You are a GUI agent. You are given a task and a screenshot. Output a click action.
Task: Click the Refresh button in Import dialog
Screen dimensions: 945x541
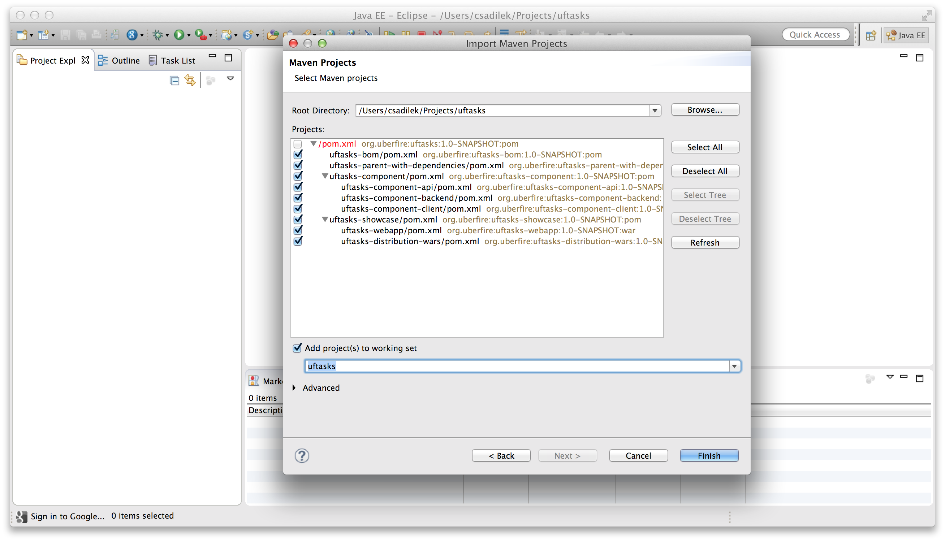(x=705, y=242)
